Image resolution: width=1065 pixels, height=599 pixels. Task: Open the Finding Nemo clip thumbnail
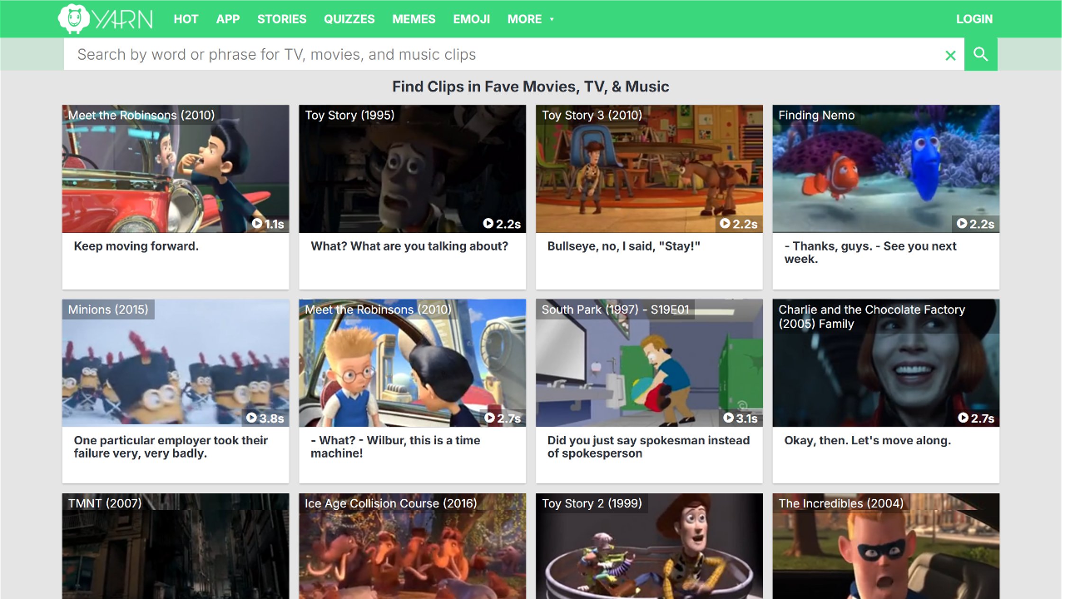886,169
